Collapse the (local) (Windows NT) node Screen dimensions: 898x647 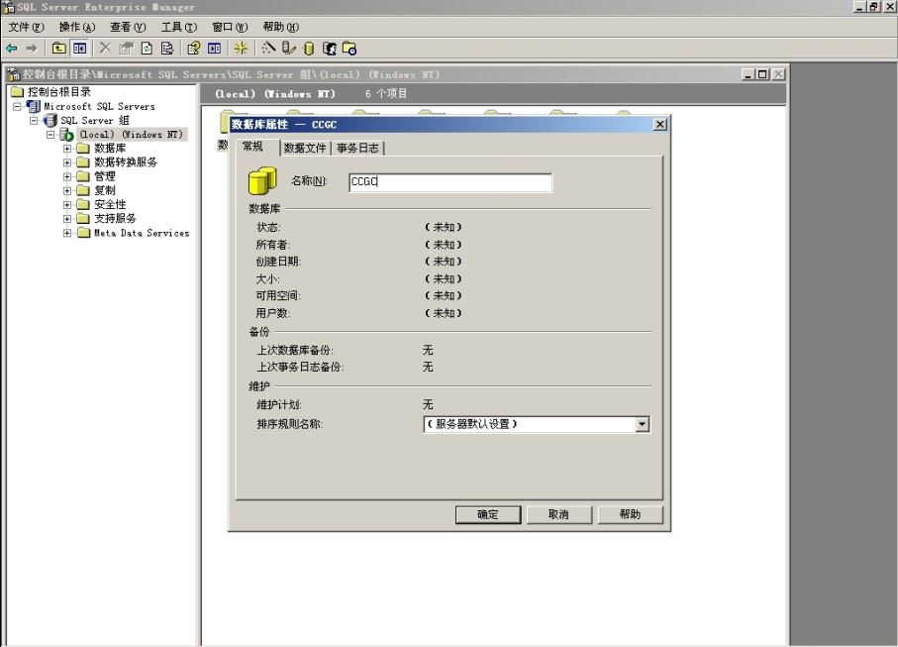tap(50, 135)
